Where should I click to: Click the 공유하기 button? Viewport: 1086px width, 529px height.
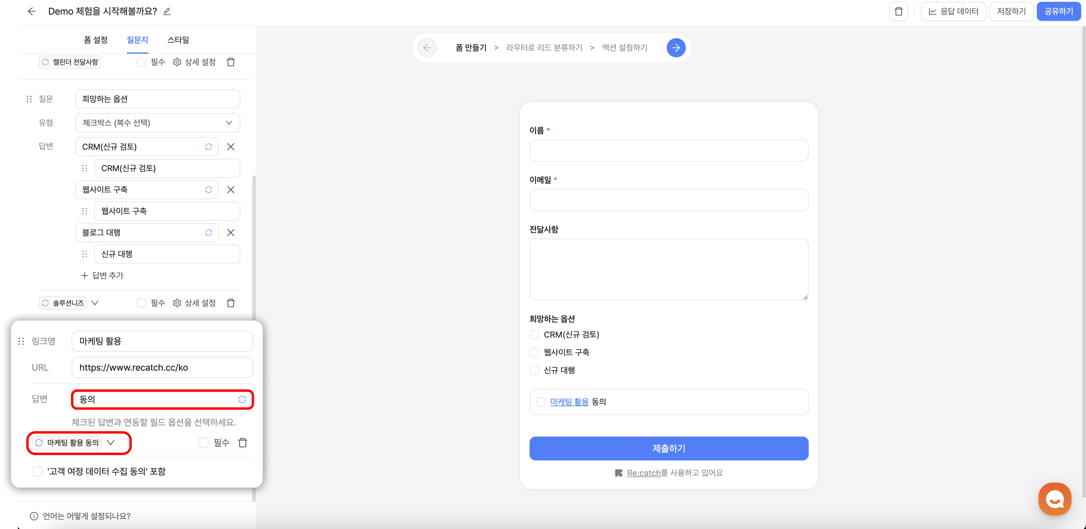pyautogui.click(x=1058, y=11)
